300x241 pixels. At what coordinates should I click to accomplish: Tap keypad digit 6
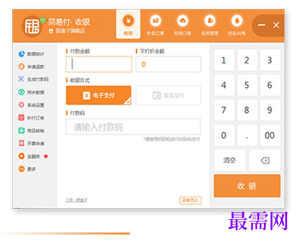pyautogui.click(x=270, y=85)
